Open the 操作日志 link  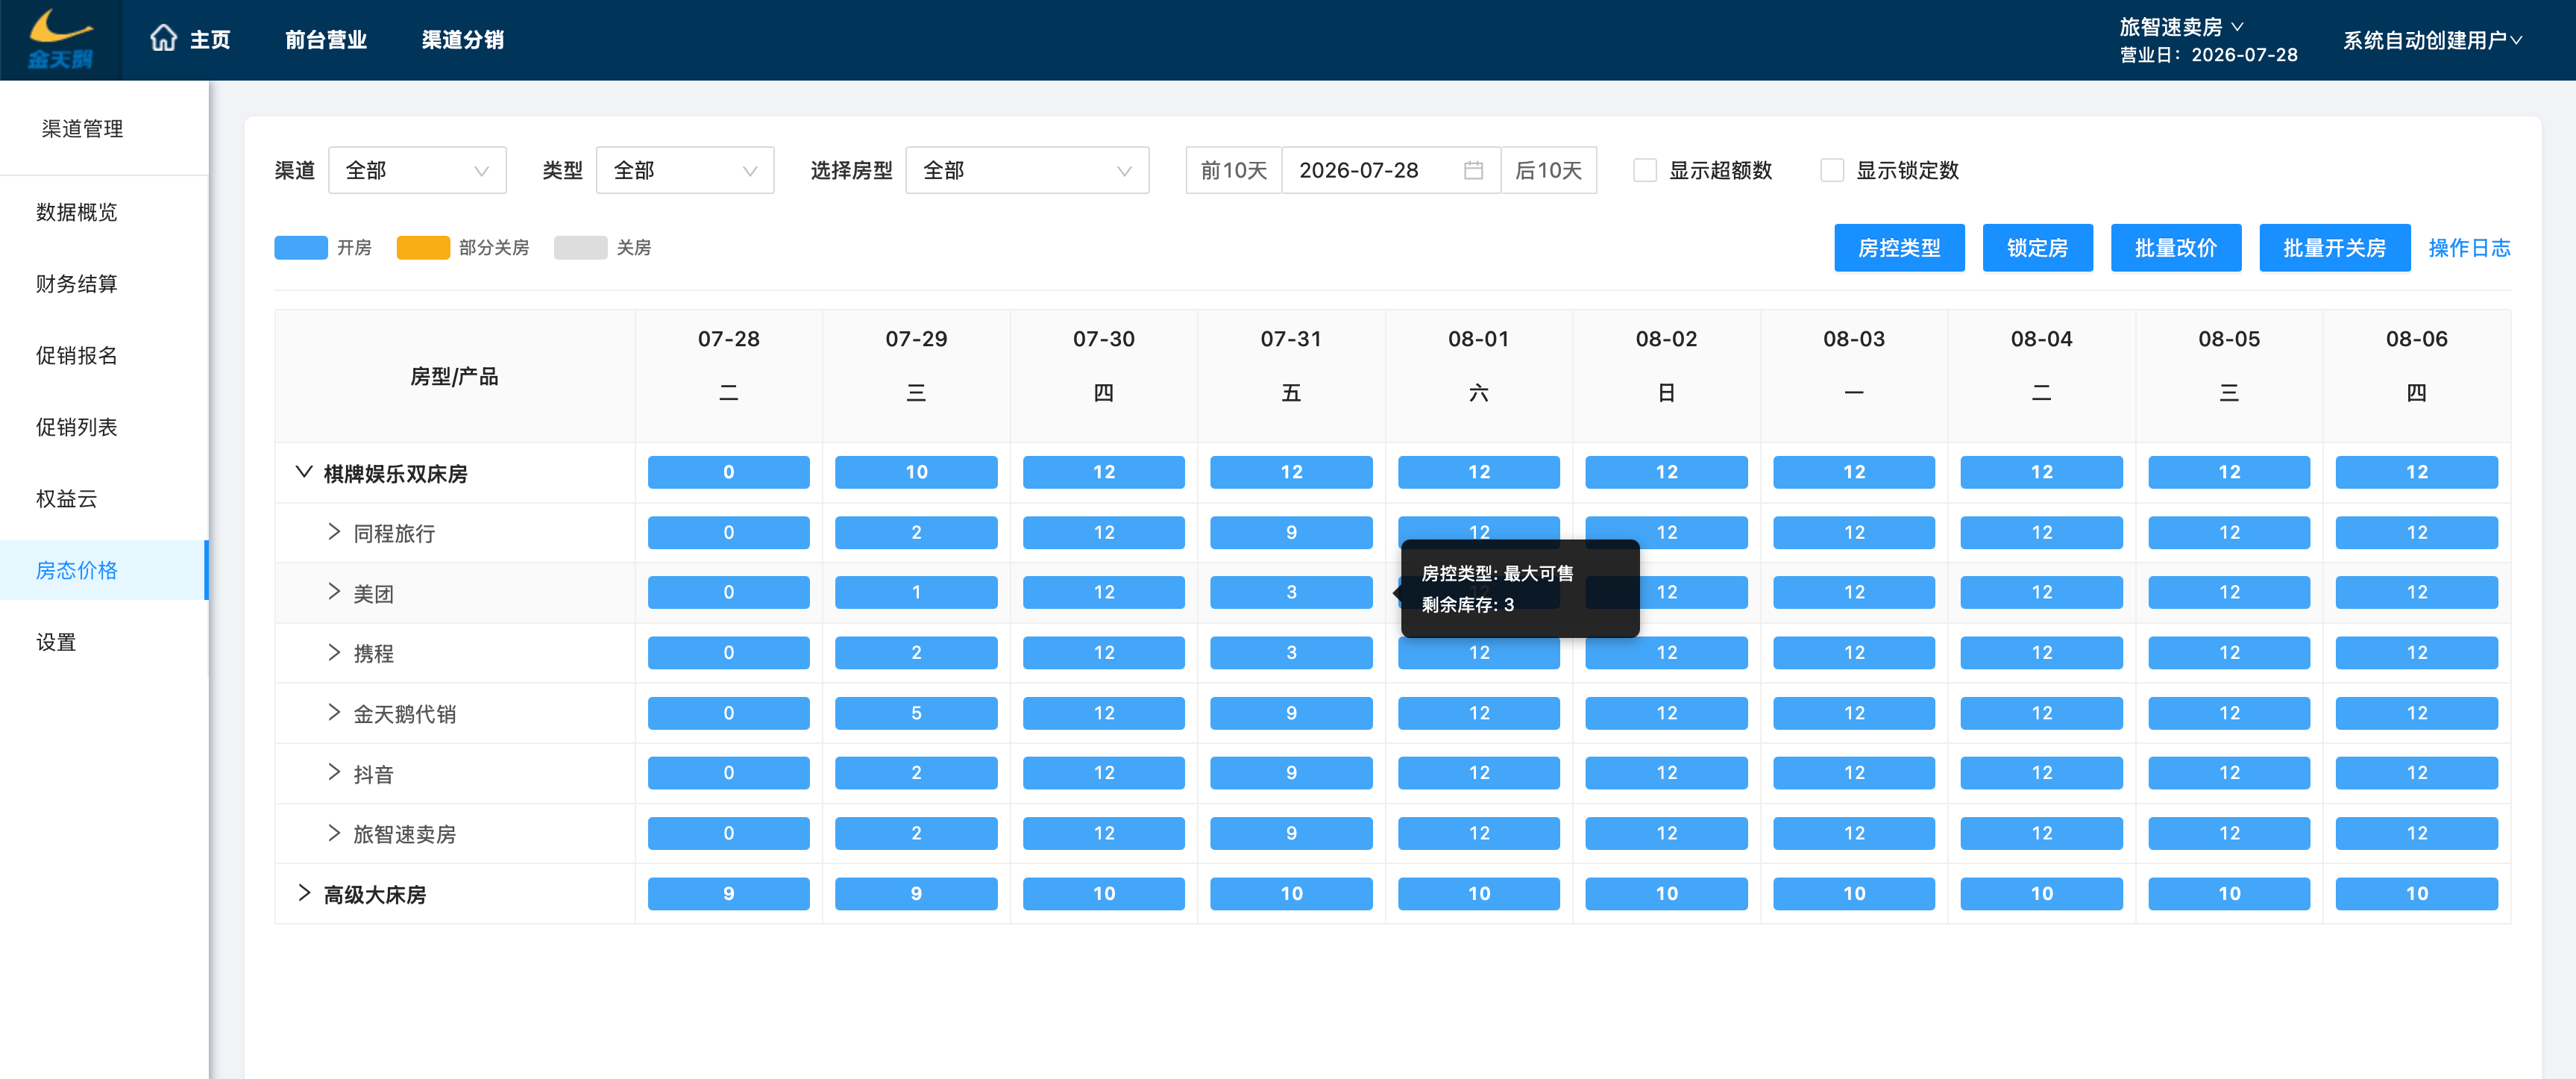click(x=2469, y=248)
